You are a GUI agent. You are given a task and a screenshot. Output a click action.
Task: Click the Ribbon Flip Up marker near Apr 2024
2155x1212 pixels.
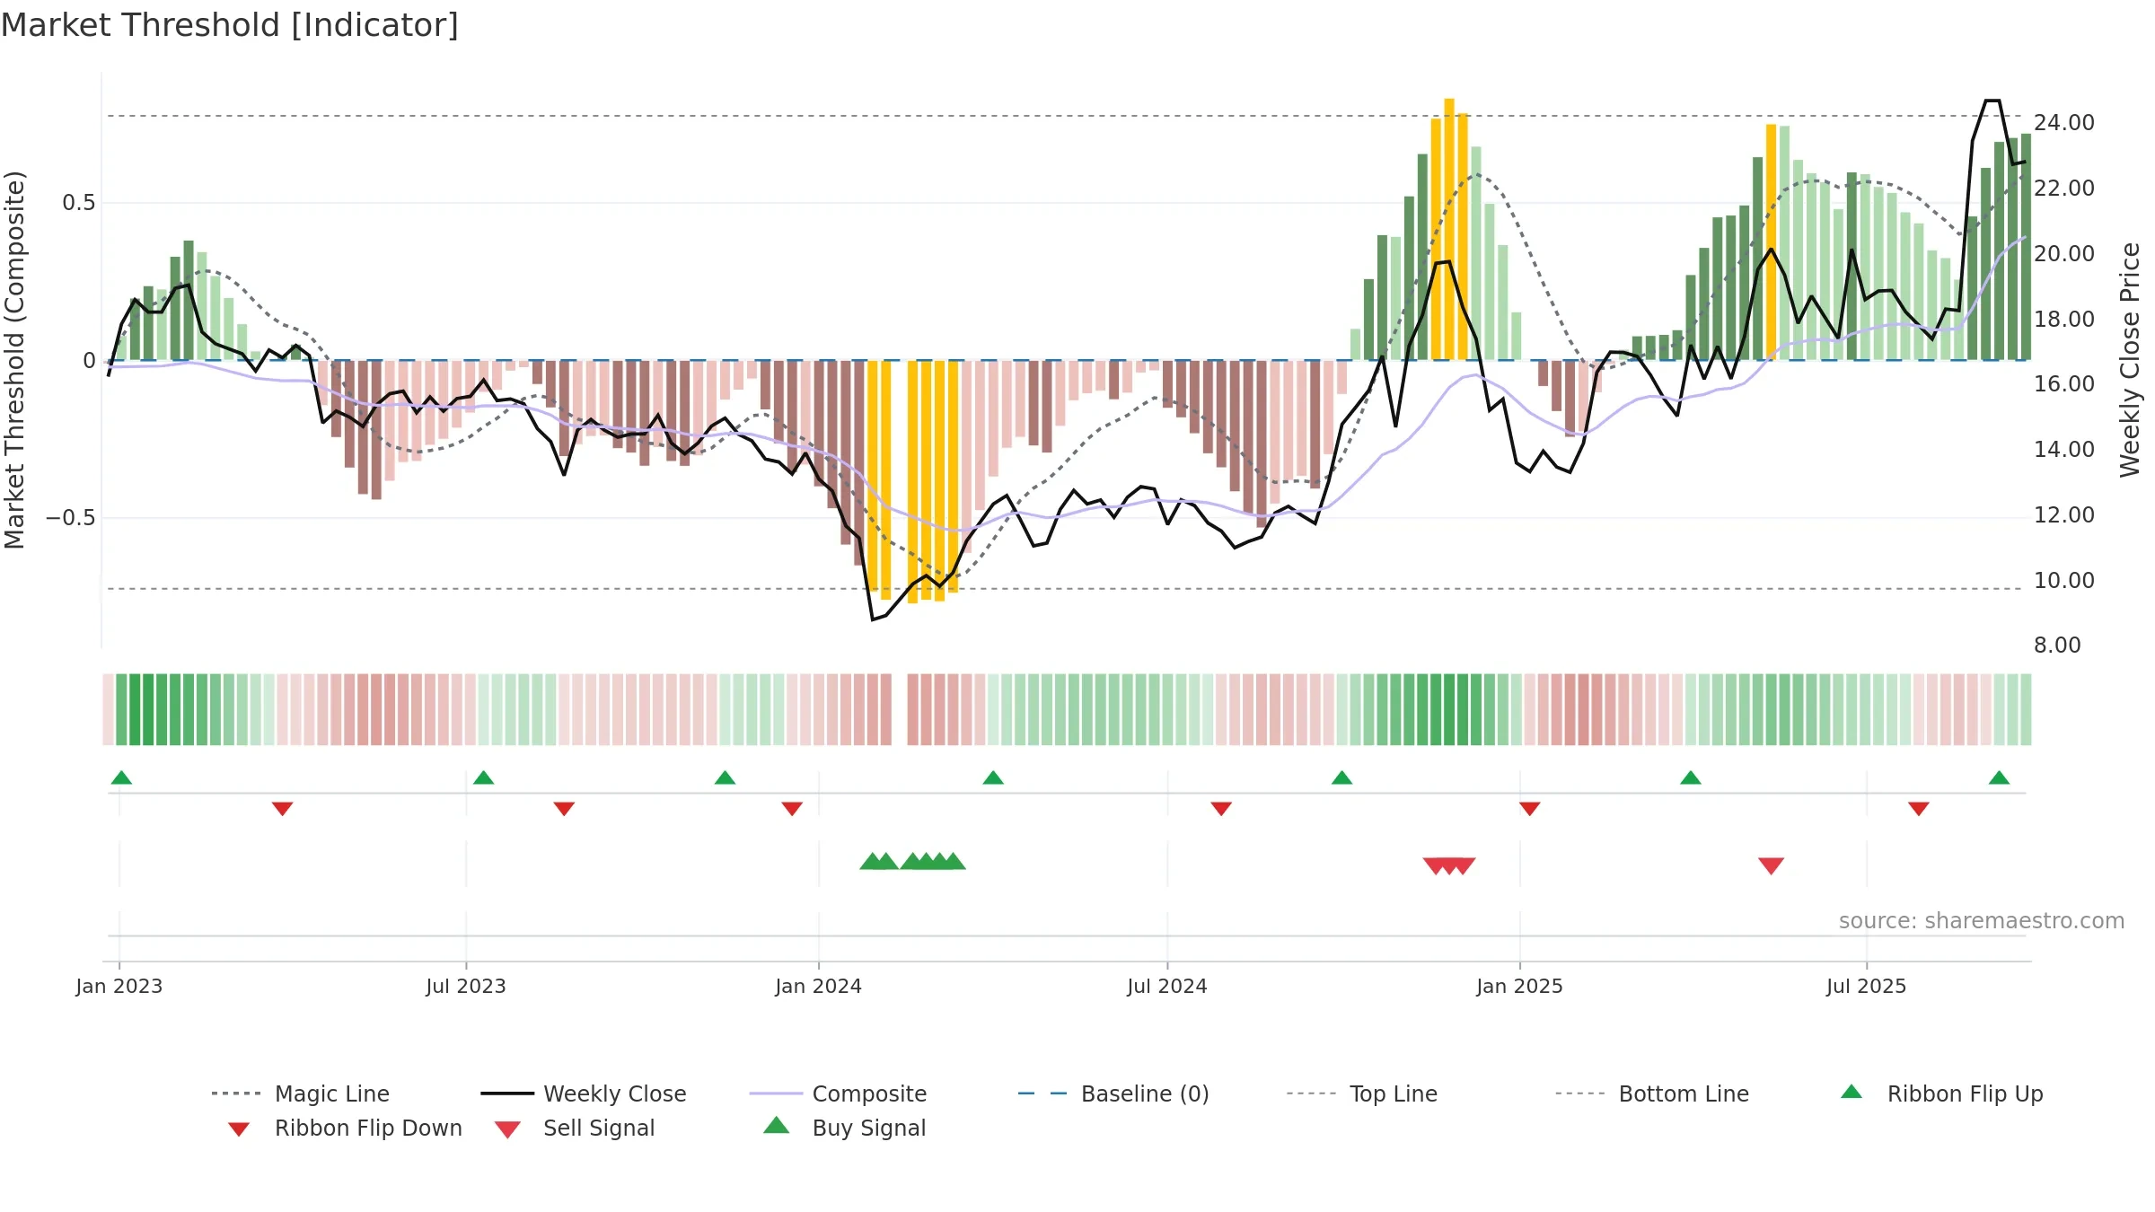pos(992,777)
